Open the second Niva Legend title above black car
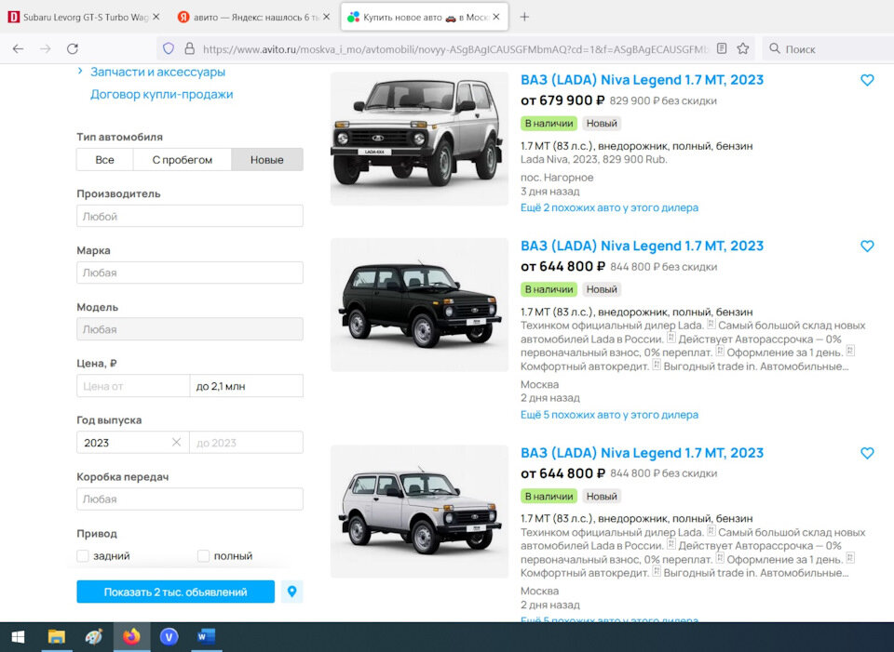The height and width of the screenshot is (652, 894). tap(642, 246)
